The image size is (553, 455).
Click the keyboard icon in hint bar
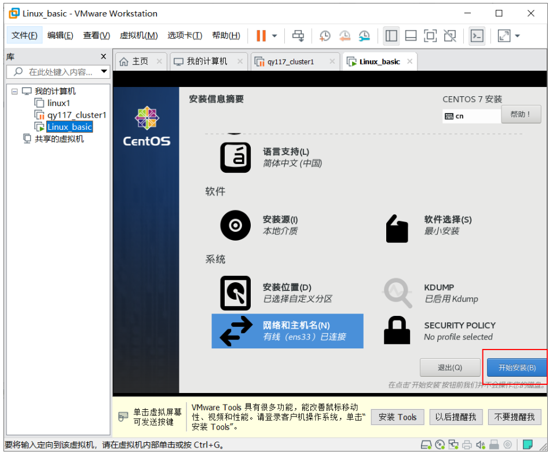click(x=123, y=417)
